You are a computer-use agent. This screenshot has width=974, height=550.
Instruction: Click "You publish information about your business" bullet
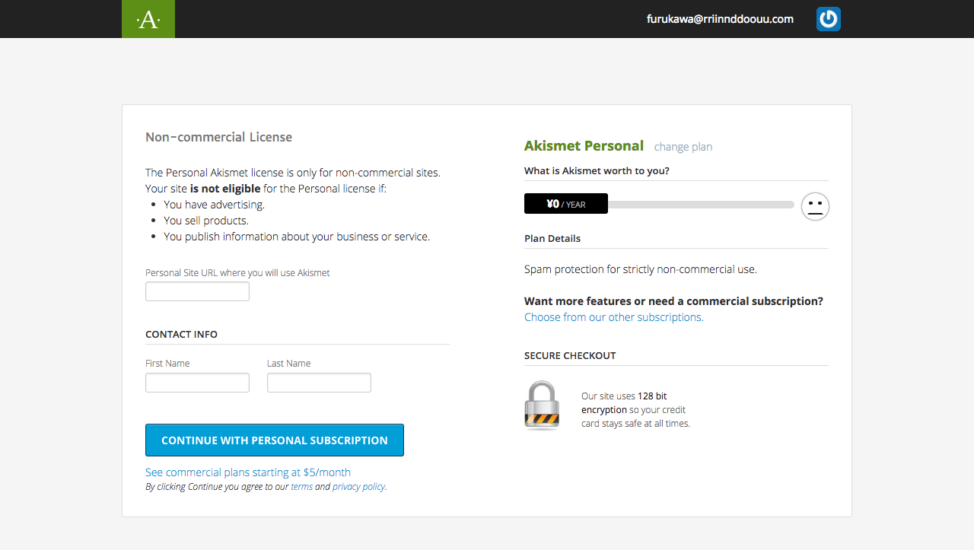pyautogui.click(x=297, y=237)
